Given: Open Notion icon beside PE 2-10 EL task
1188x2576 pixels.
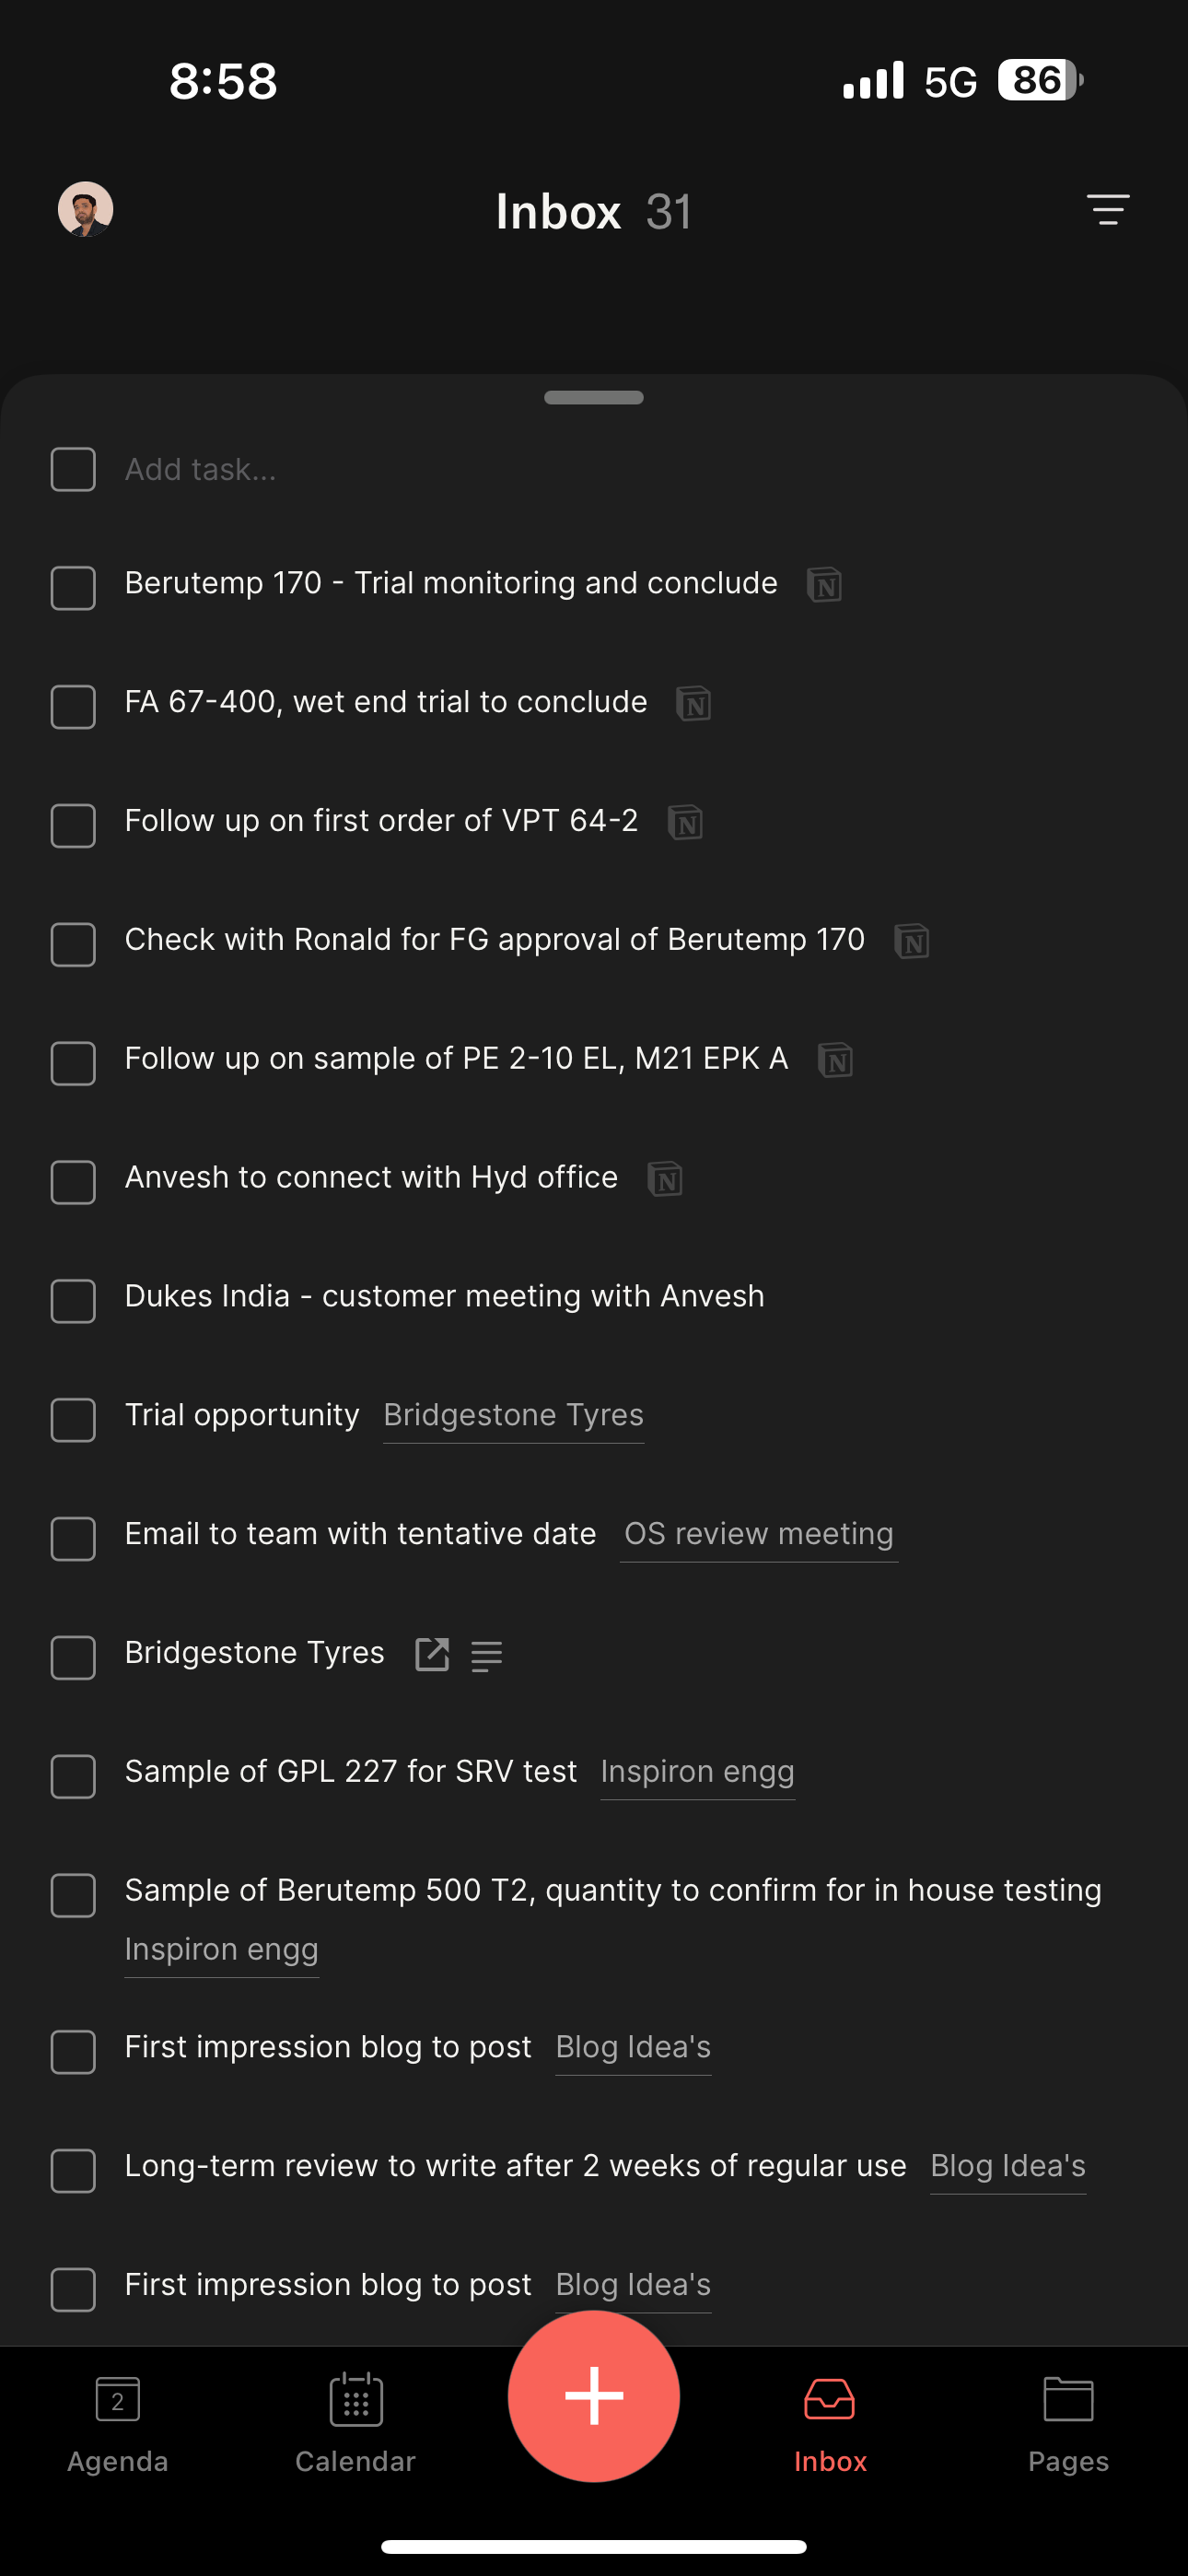Looking at the screenshot, I should point(835,1060).
